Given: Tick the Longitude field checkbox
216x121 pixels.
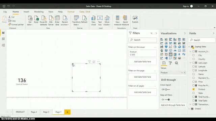Looking at the screenshot, I should pos(193,70).
